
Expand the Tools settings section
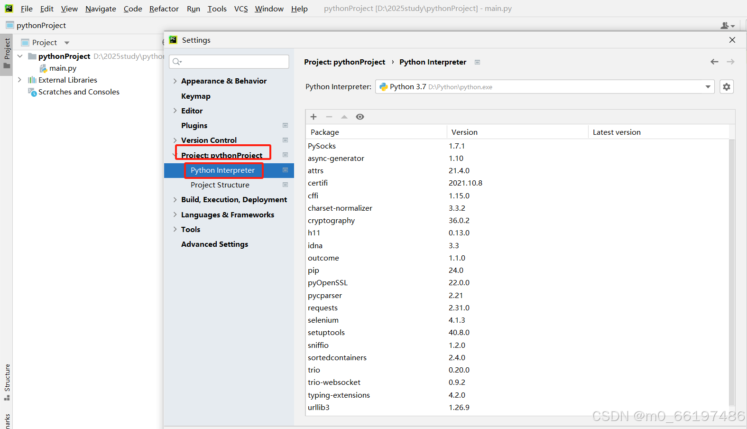175,229
